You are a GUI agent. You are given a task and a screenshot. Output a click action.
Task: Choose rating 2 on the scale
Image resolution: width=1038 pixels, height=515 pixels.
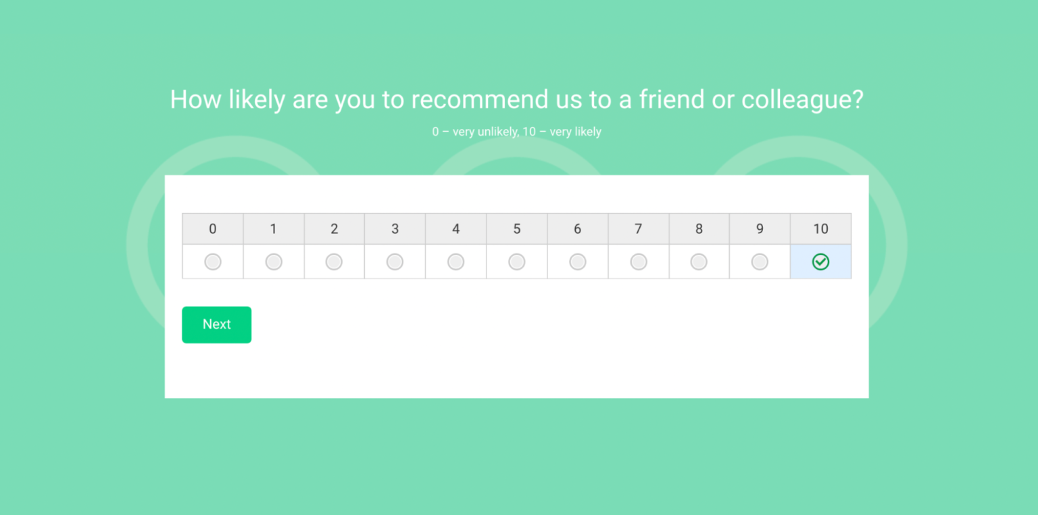pos(334,262)
